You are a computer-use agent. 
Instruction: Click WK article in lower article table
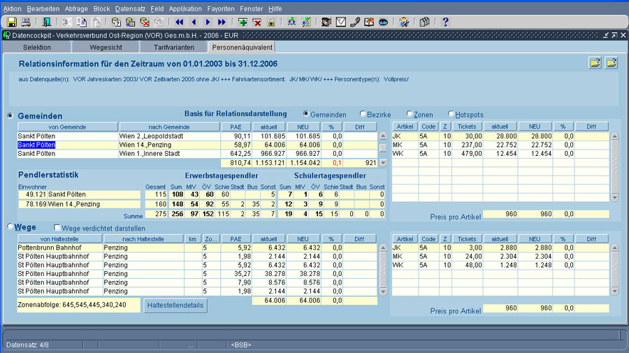tap(405, 265)
